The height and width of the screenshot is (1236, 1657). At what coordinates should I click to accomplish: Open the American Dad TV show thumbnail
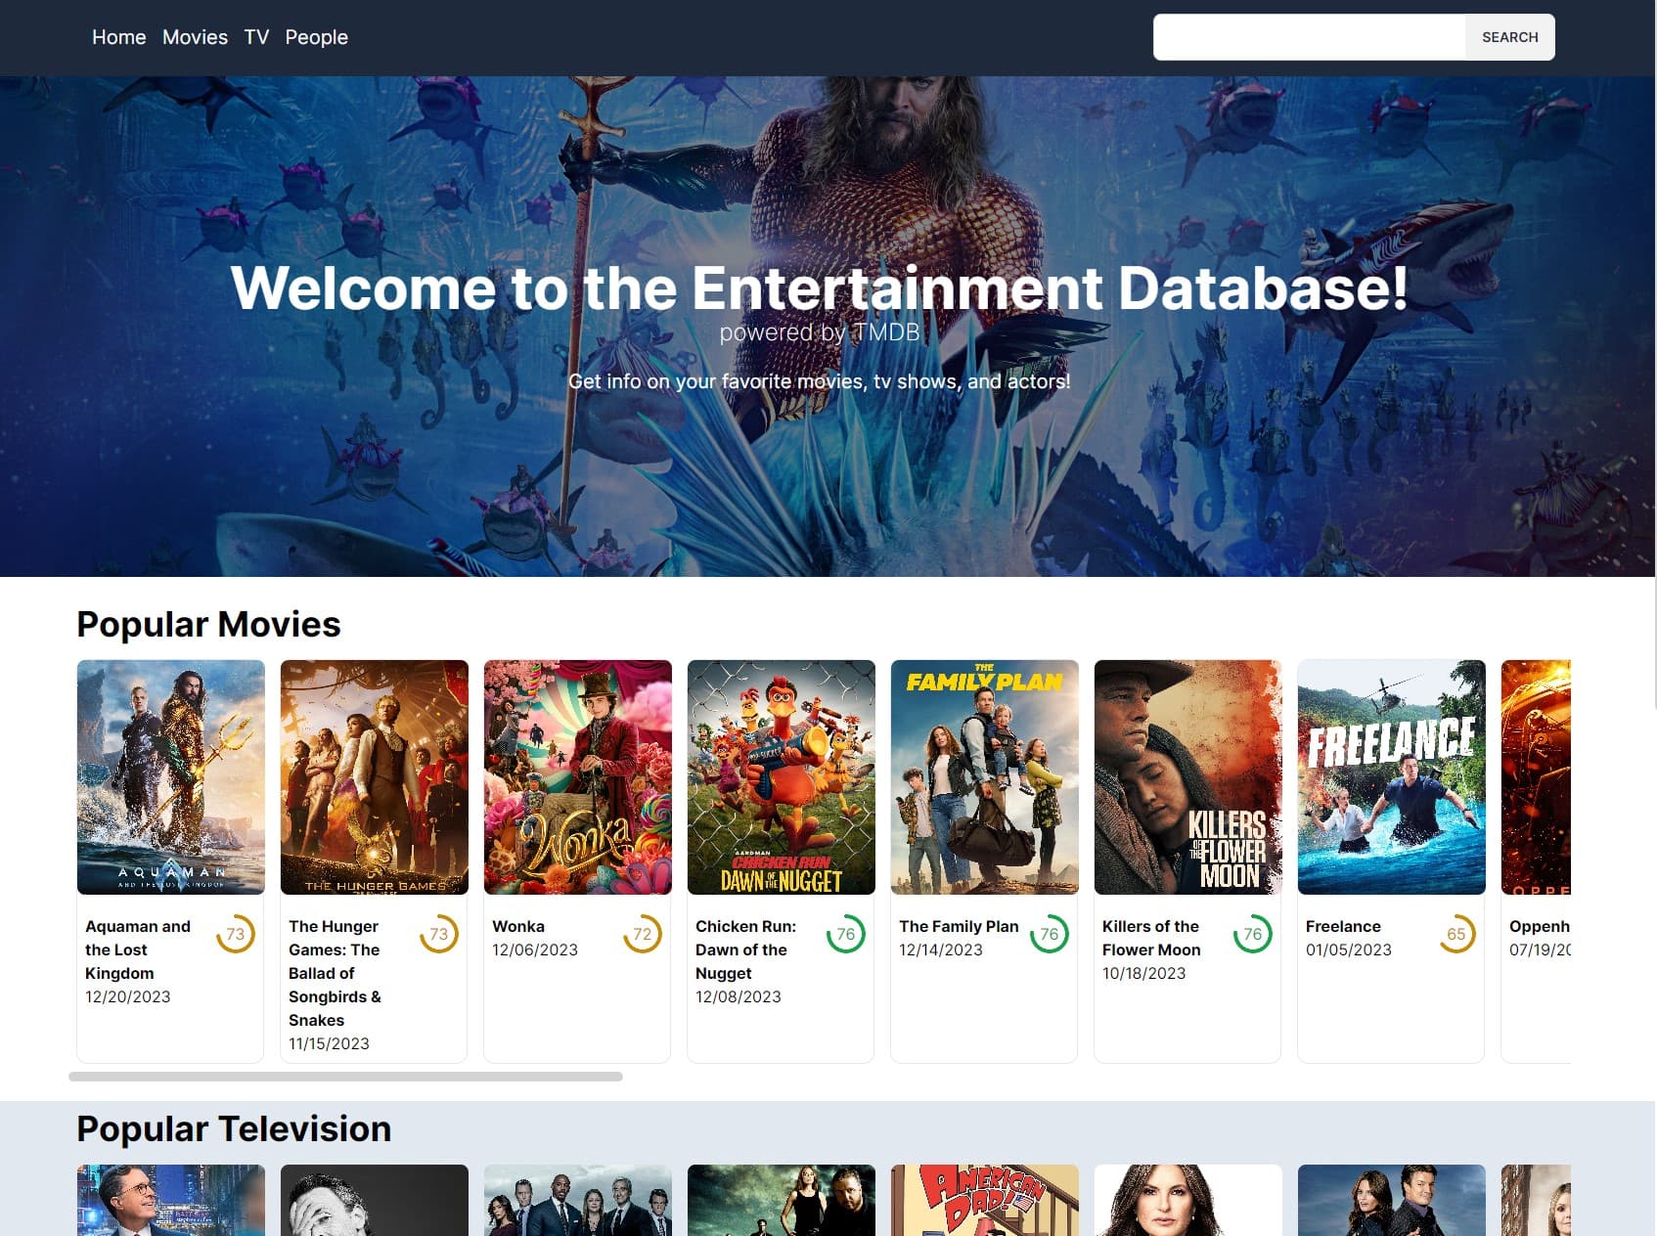pyautogui.click(x=984, y=1200)
